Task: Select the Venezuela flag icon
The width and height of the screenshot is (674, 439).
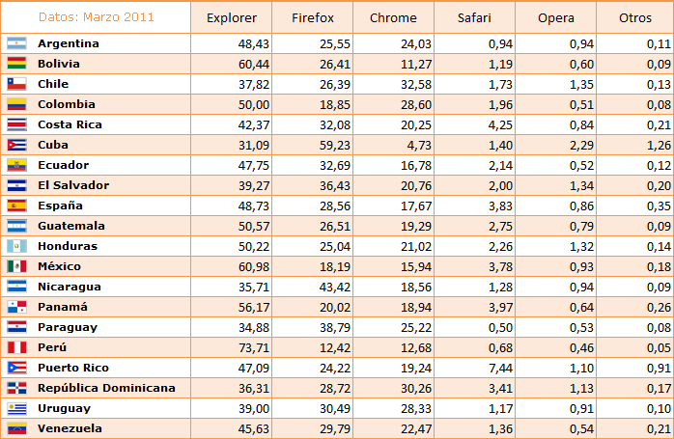Action: tap(16, 428)
